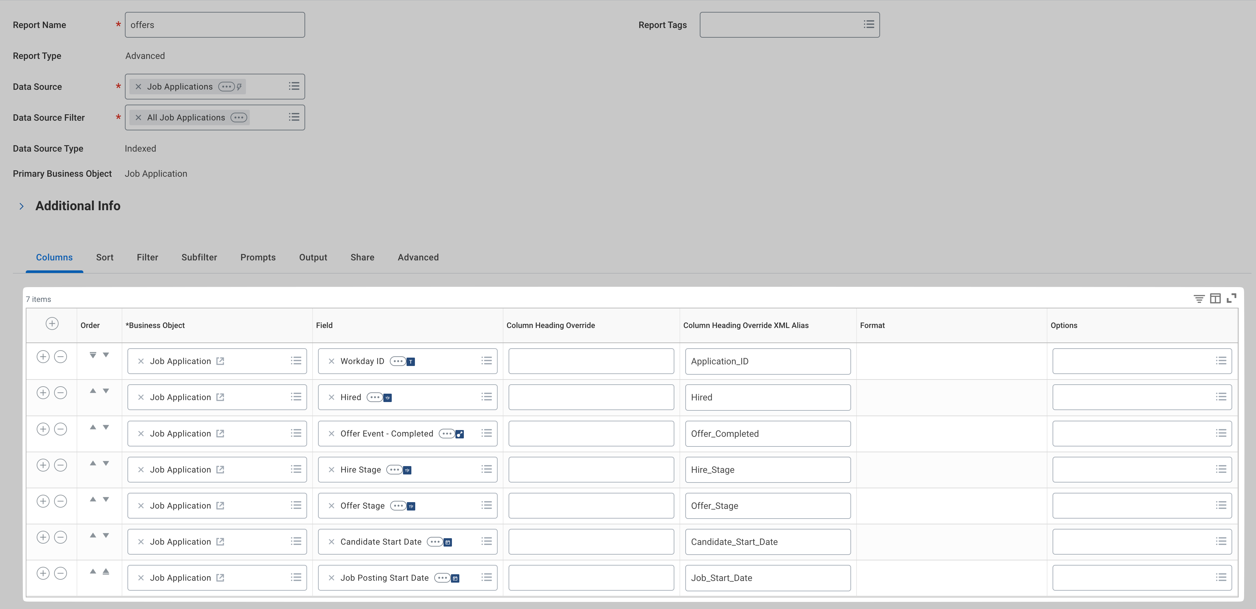1256x609 pixels.
Task: Click the Report Name text field
Action: (x=214, y=25)
